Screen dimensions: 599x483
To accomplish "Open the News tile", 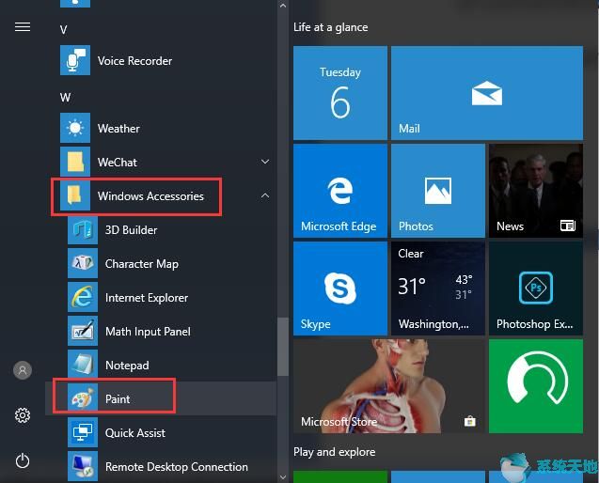I will coord(536,191).
